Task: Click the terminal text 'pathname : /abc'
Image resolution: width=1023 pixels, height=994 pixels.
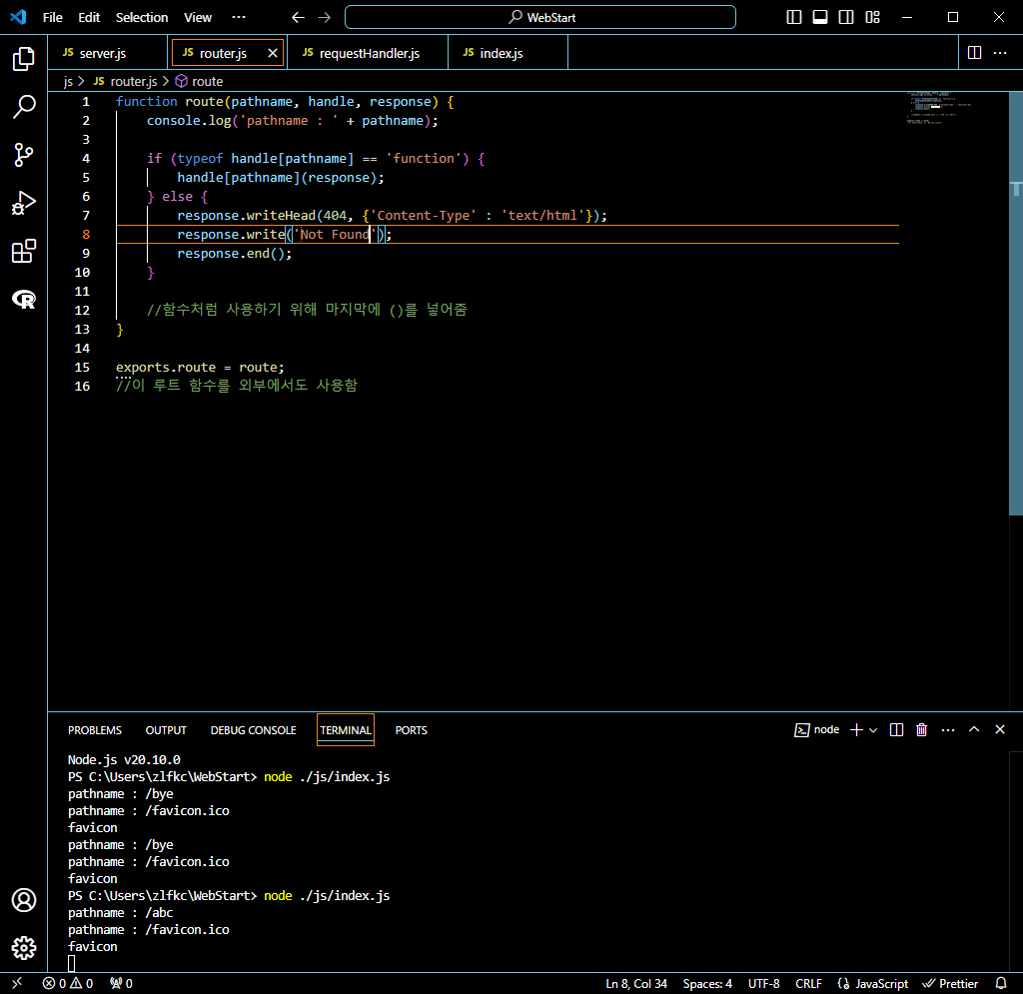Action: (121, 912)
